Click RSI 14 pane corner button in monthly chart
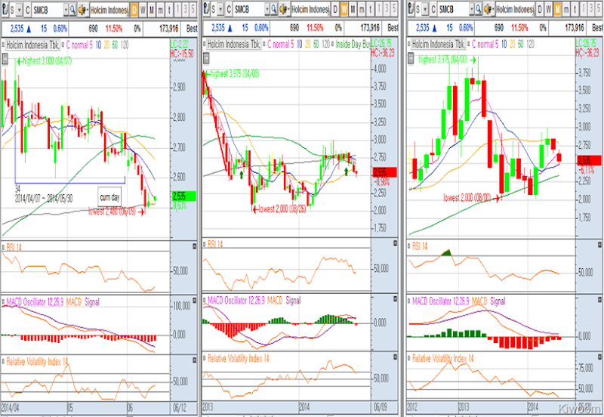The height and width of the screenshot is (417, 604). click(x=599, y=245)
